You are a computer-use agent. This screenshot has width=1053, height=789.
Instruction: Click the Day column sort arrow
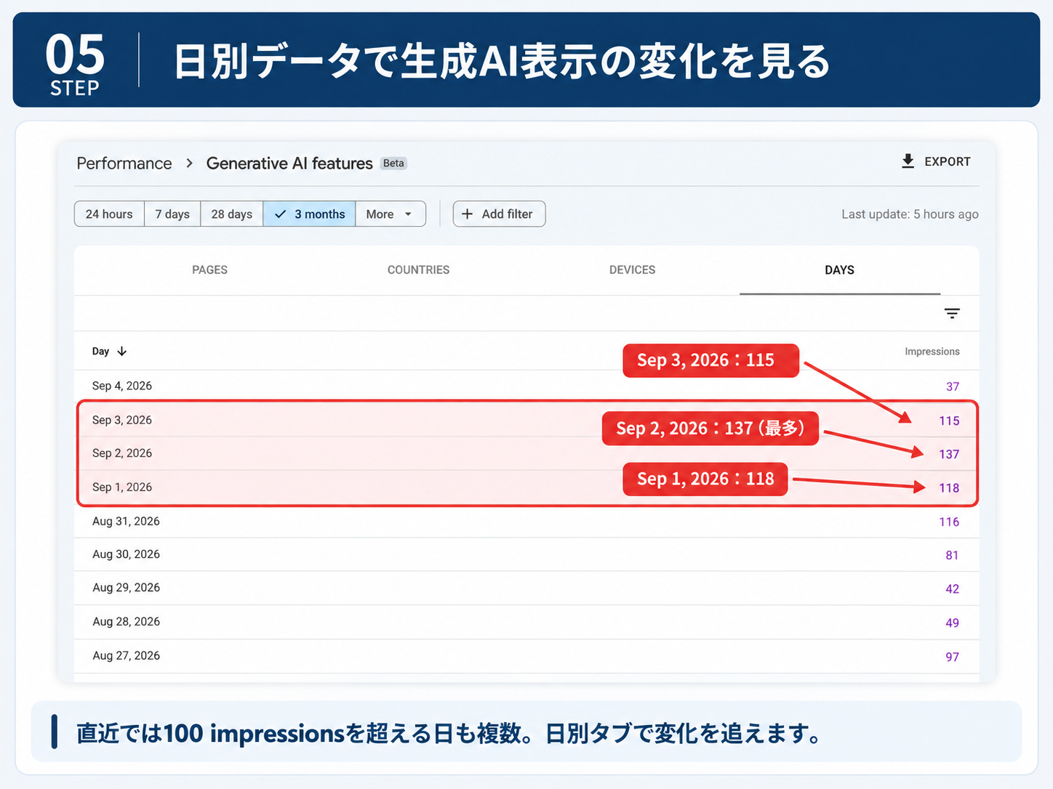tap(122, 351)
